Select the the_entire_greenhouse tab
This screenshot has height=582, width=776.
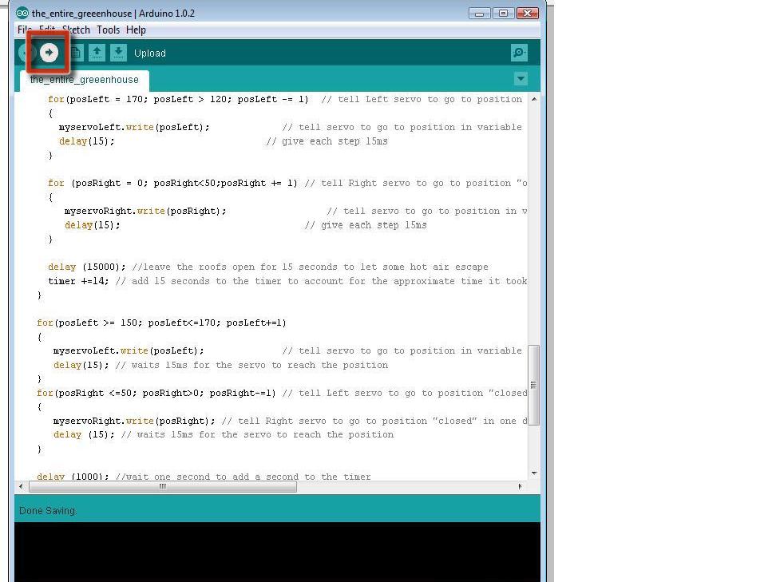point(84,80)
